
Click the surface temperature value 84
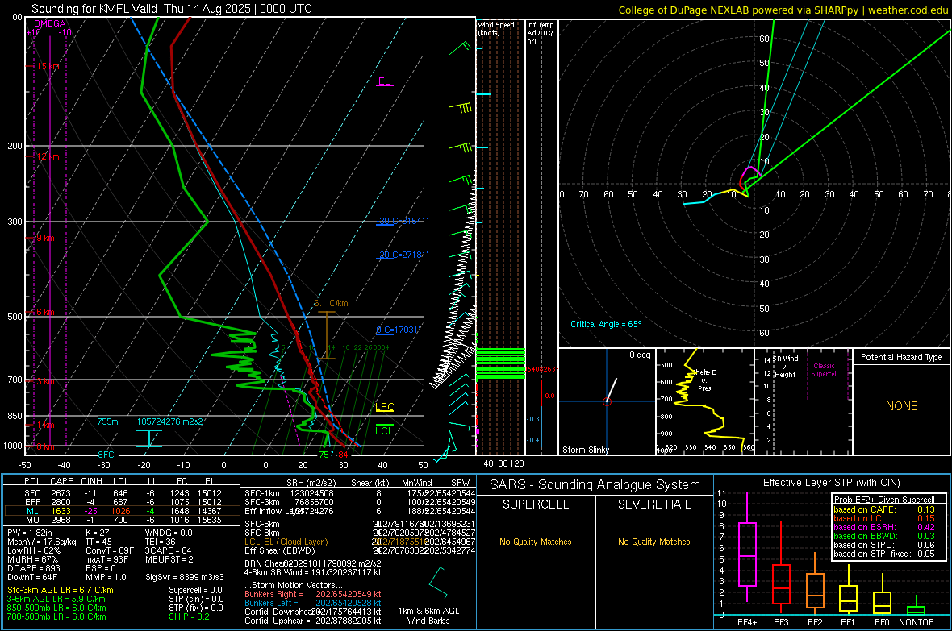tap(343, 455)
